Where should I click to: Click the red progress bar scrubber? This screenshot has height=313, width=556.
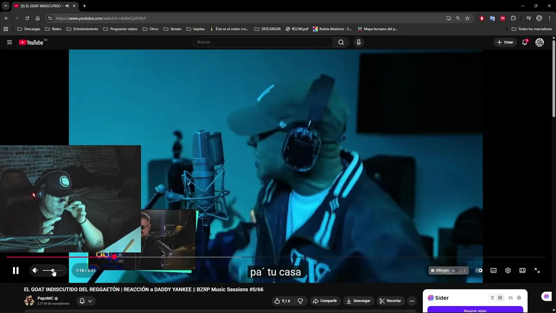[x=114, y=257]
